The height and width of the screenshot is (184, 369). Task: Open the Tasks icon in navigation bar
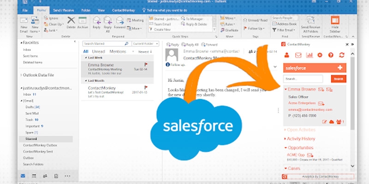[x=56, y=176]
